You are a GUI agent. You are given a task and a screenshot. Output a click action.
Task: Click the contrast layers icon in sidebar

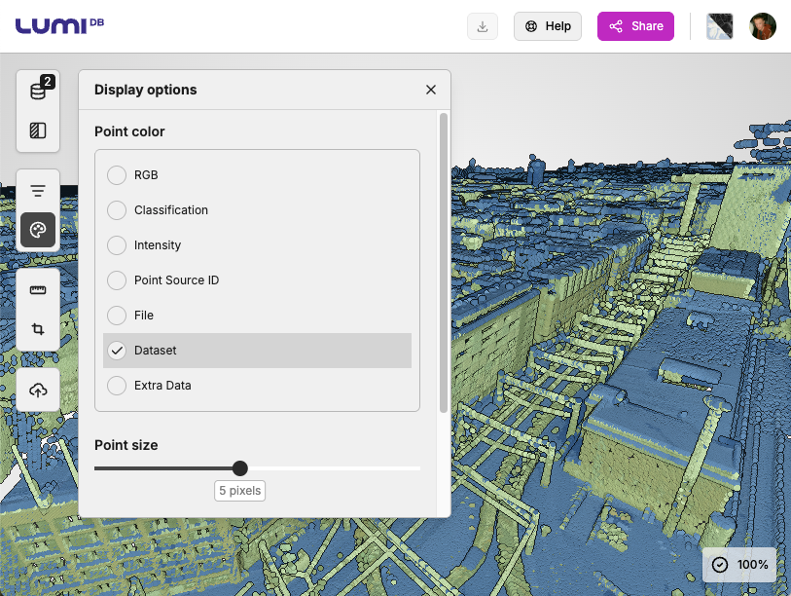[x=38, y=130]
